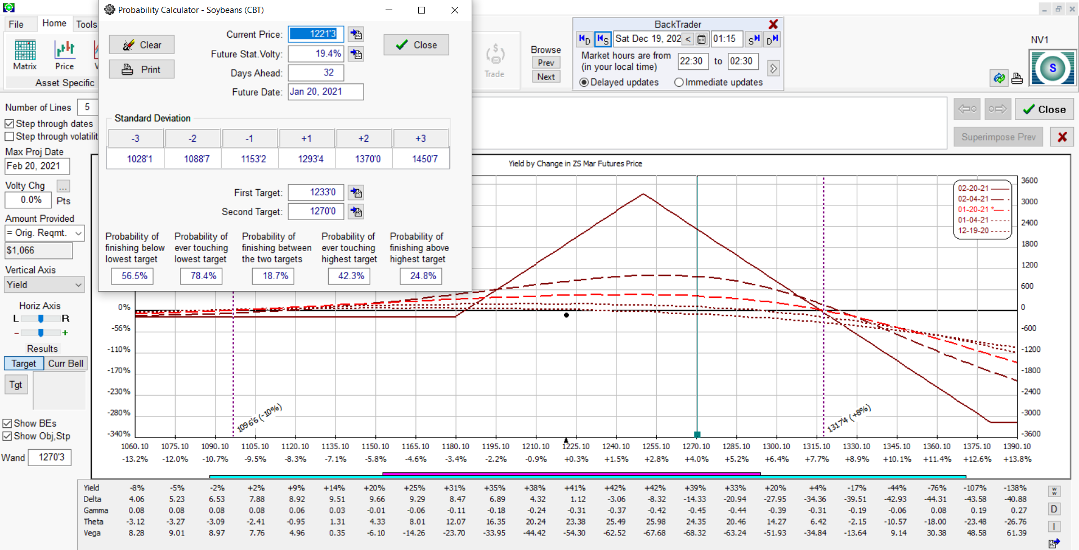Click the round S logo under NV1
The width and height of the screenshot is (1079, 550).
tap(1053, 68)
